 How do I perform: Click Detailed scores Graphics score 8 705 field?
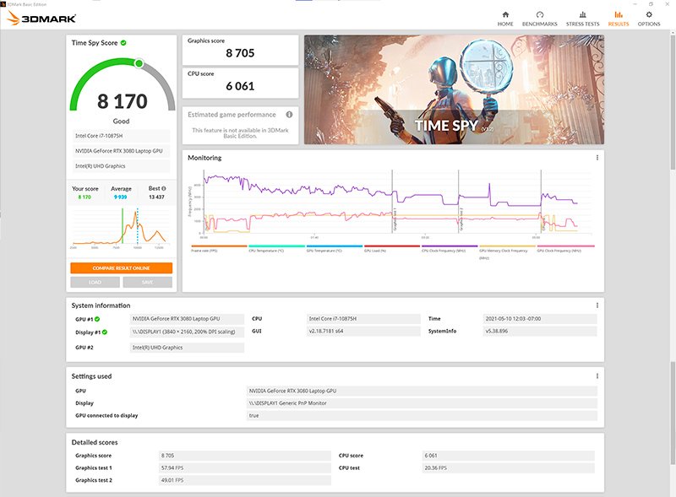245,455
